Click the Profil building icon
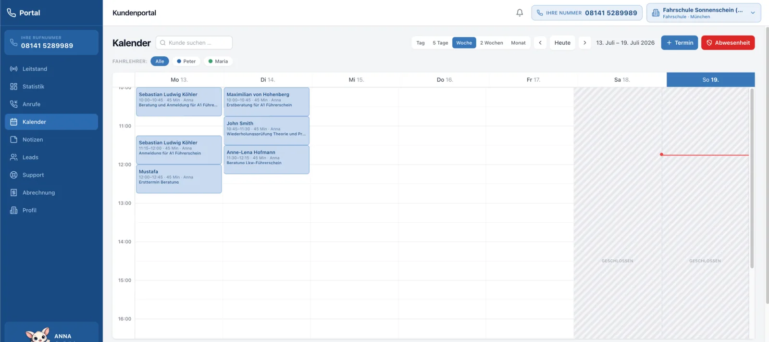Viewport: 769px width, 342px height. point(14,210)
